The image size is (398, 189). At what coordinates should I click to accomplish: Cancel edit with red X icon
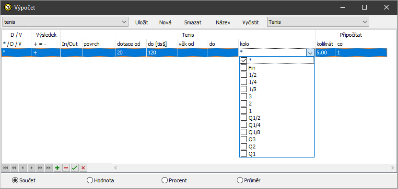pos(83,168)
